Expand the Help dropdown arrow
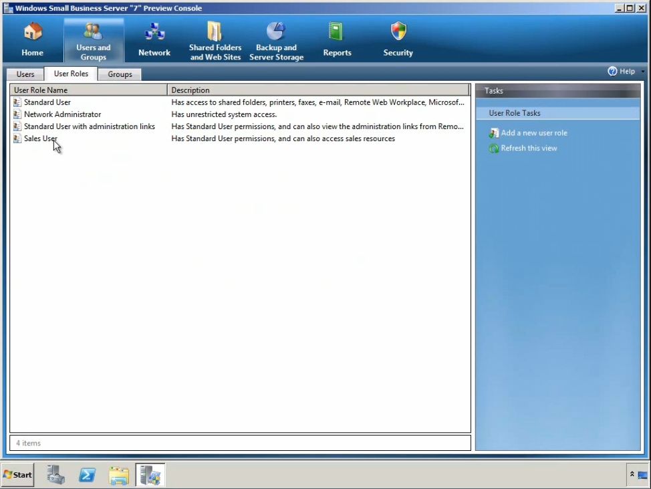 643,72
